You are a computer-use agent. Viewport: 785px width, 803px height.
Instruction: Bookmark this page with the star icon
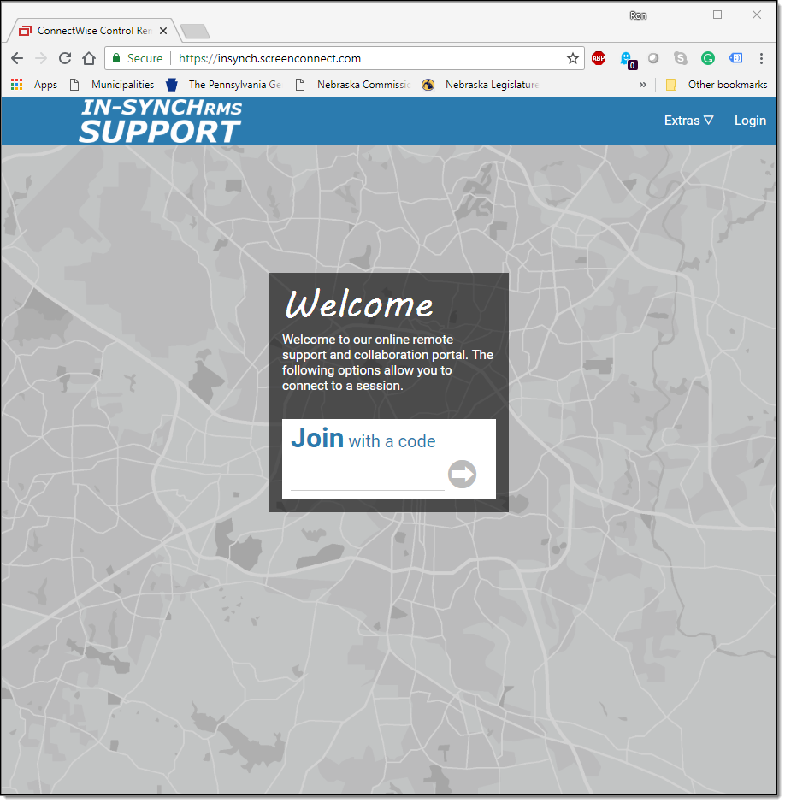(x=572, y=58)
